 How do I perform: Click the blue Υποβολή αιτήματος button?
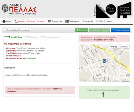pyautogui.click(x=120, y=30)
